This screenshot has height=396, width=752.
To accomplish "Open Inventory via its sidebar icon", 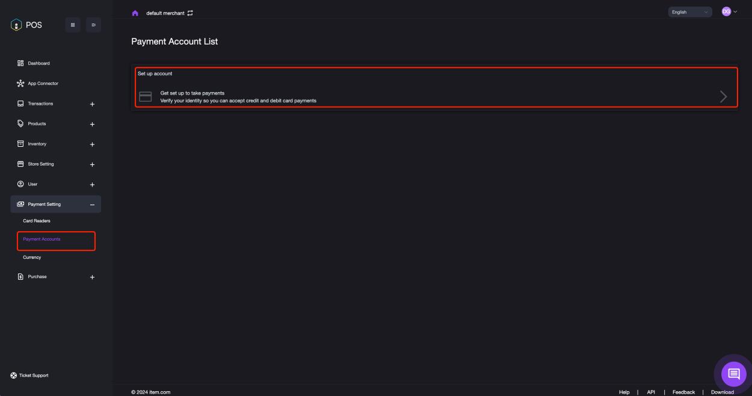I will 20,143.
